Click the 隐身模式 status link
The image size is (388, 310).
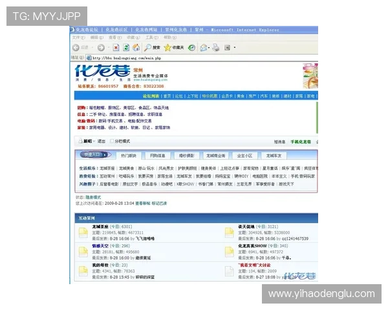click(93, 197)
